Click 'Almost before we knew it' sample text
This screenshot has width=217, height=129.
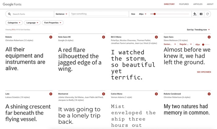coord(187,56)
